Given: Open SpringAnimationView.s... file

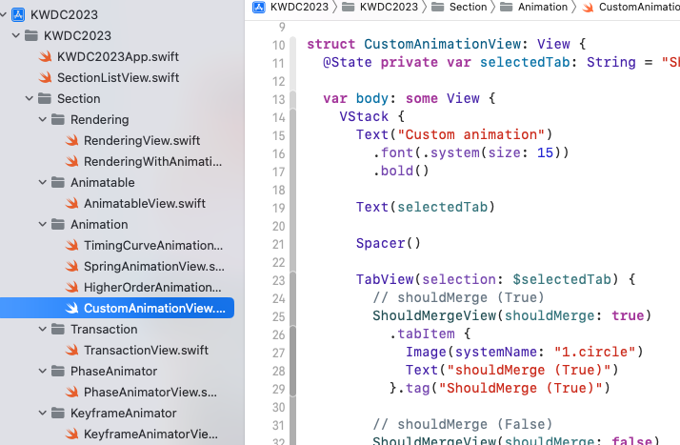Looking at the screenshot, I should pyautogui.click(x=154, y=266).
